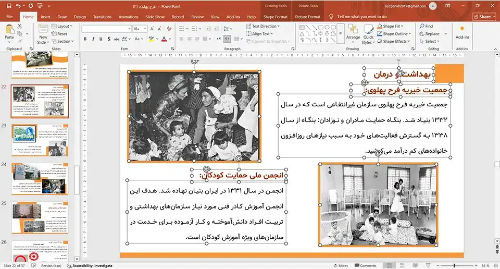Viewport: 500px width, 269px height.
Task: Toggle Normal view button in status bar
Action: coord(389,265)
